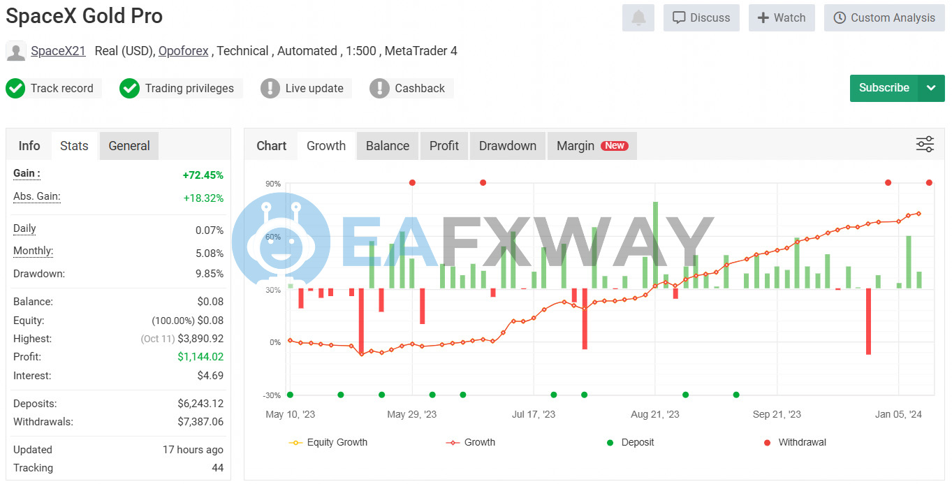Click the Live update warning icon
Screen dimensions: 952x484
pos(270,89)
